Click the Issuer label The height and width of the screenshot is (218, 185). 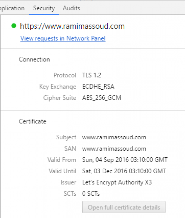(x=68, y=182)
